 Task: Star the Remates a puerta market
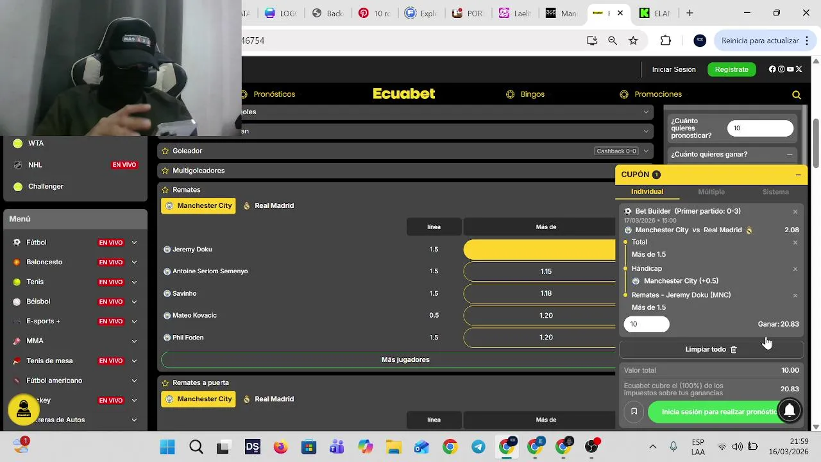(165, 383)
